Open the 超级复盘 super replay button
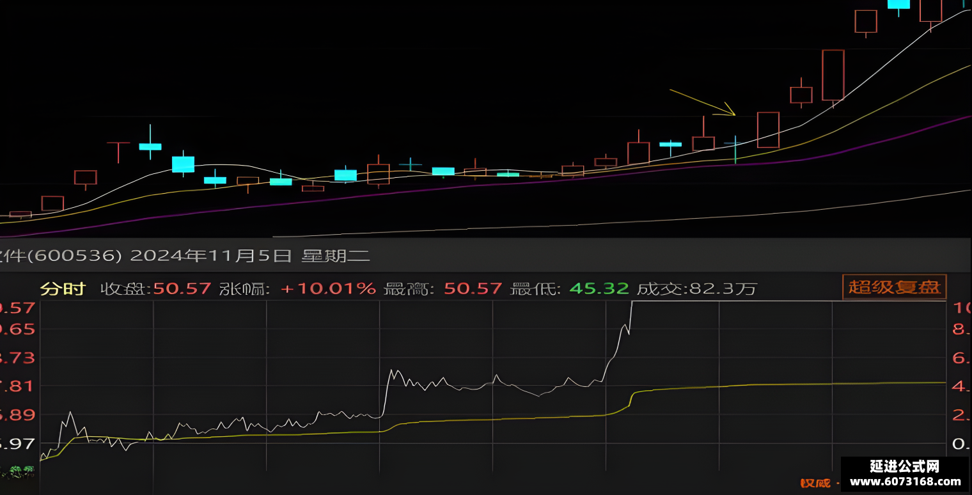 [894, 287]
